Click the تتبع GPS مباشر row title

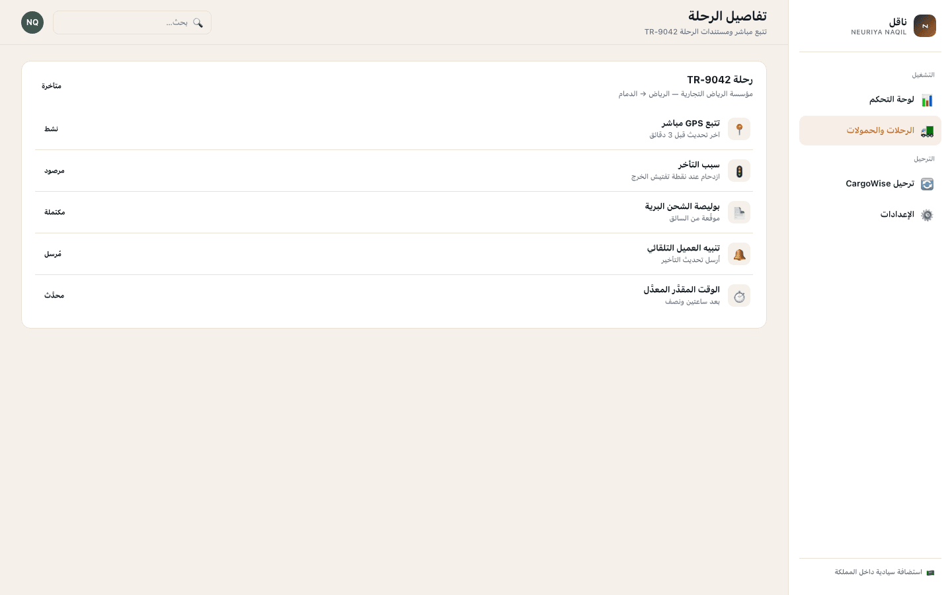691,124
